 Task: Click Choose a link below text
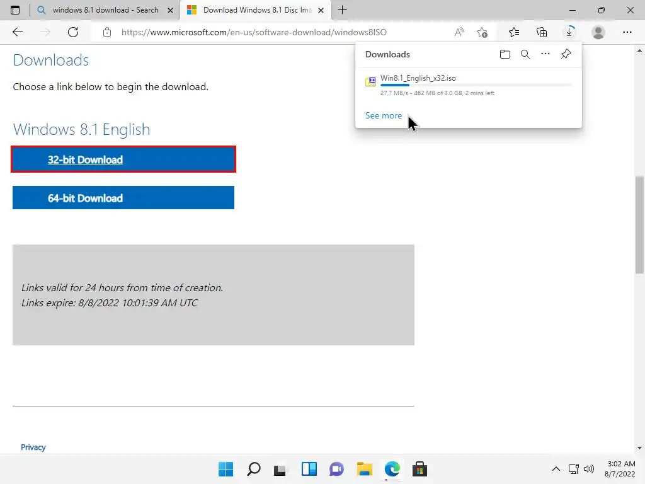pyautogui.click(x=111, y=87)
